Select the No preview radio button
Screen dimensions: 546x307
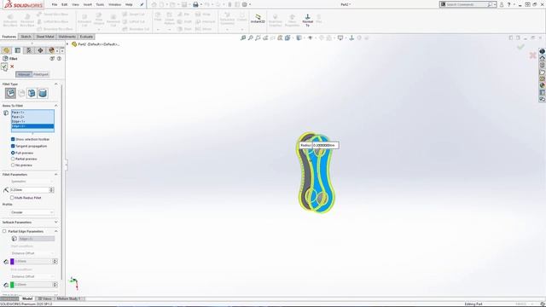(x=13, y=165)
